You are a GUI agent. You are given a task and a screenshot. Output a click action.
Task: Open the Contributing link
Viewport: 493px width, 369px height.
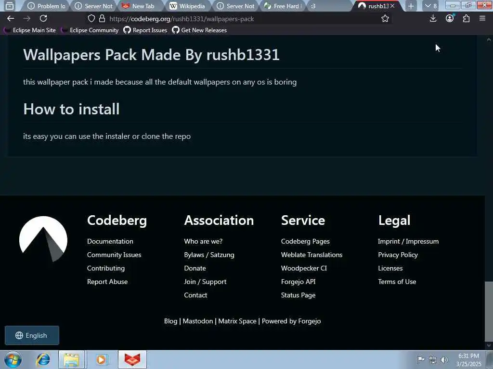tap(106, 268)
